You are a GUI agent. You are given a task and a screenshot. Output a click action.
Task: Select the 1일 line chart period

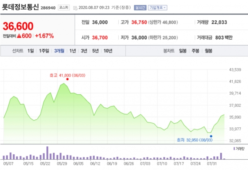tap(31, 51)
